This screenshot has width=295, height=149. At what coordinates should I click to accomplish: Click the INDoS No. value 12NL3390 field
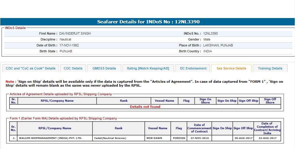click(211, 34)
